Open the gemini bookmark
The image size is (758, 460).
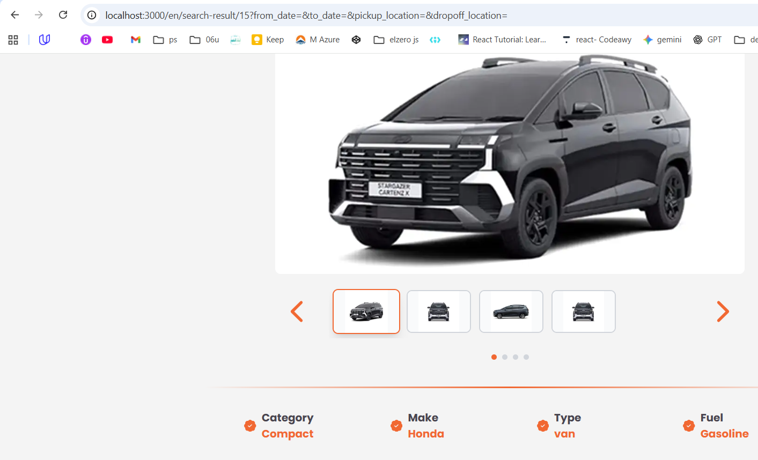coord(663,40)
